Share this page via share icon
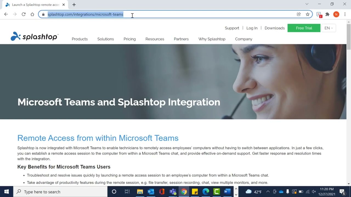The width and height of the screenshot is (351, 197). (x=299, y=14)
